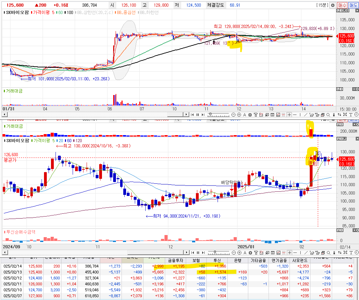The width and height of the screenshot is (359, 300).
Task: Click erase-all tool in upper toolbar
Action: (x=317, y=115)
